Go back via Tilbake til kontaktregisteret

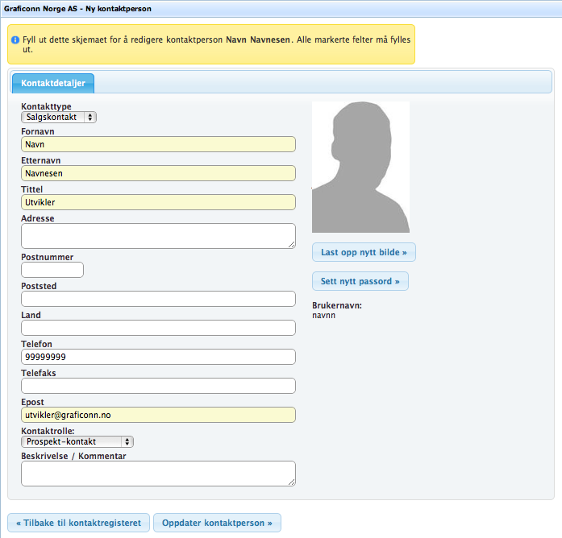pyautogui.click(x=78, y=523)
